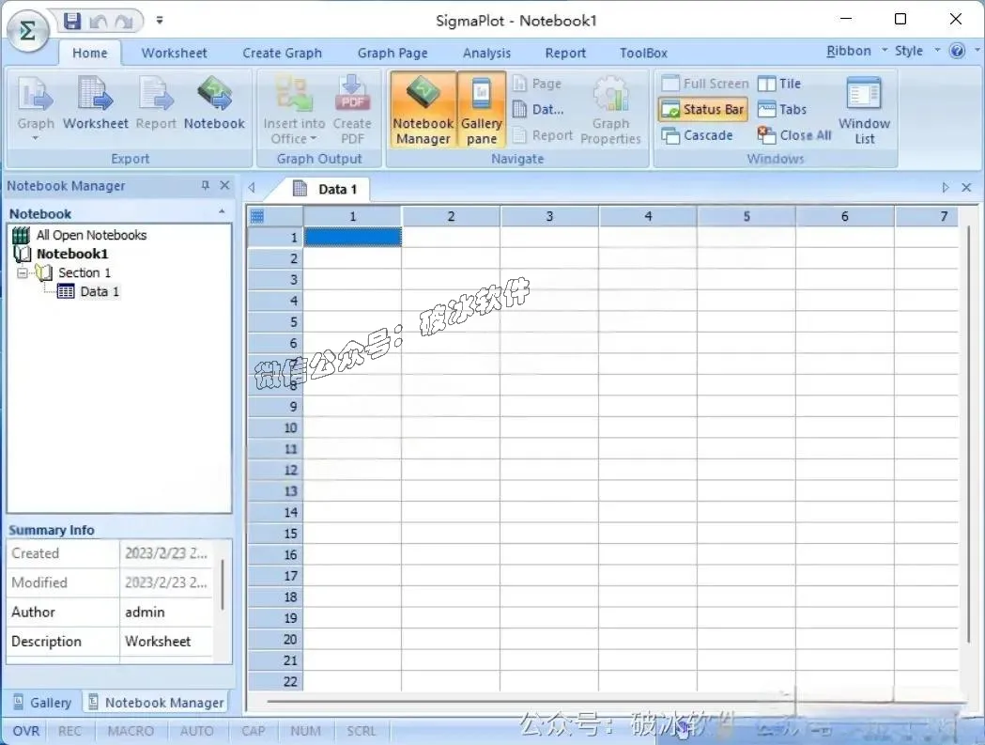985x745 pixels.
Task: Open the Worksheet ribbon tab
Action: (x=174, y=53)
